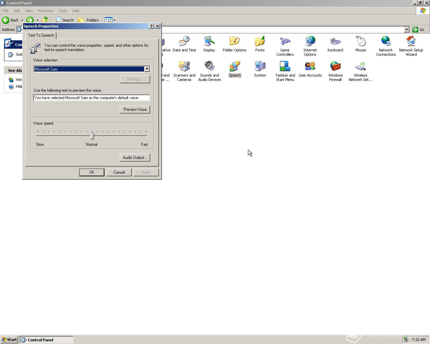This screenshot has width=430, height=344.
Task: Toggle the Folders toolbar button
Action: click(88, 20)
